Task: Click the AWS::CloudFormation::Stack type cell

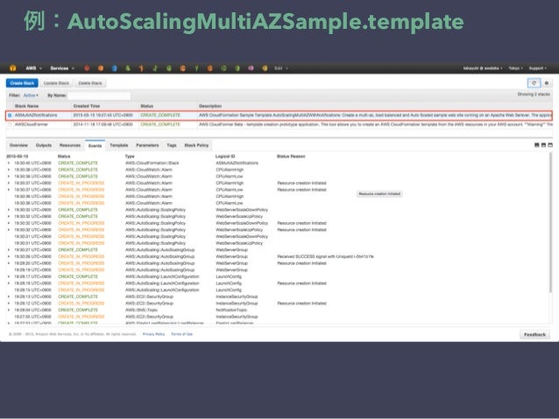Action: pyautogui.click(x=152, y=163)
